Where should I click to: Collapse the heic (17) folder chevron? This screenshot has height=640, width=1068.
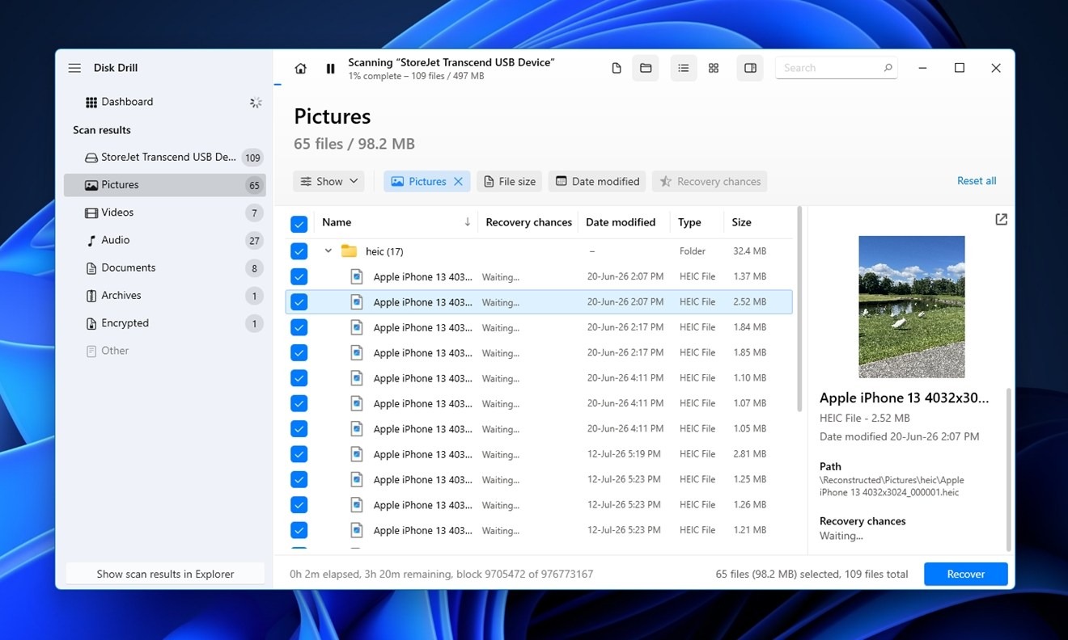[328, 251]
